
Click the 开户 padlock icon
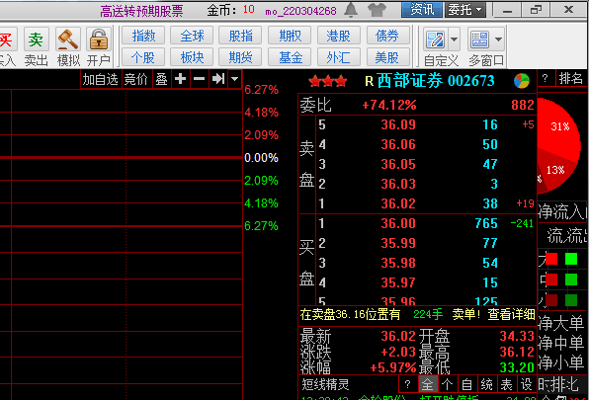(x=99, y=40)
